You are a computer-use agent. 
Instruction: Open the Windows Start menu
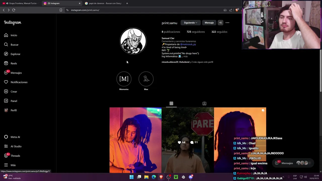[132, 177]
